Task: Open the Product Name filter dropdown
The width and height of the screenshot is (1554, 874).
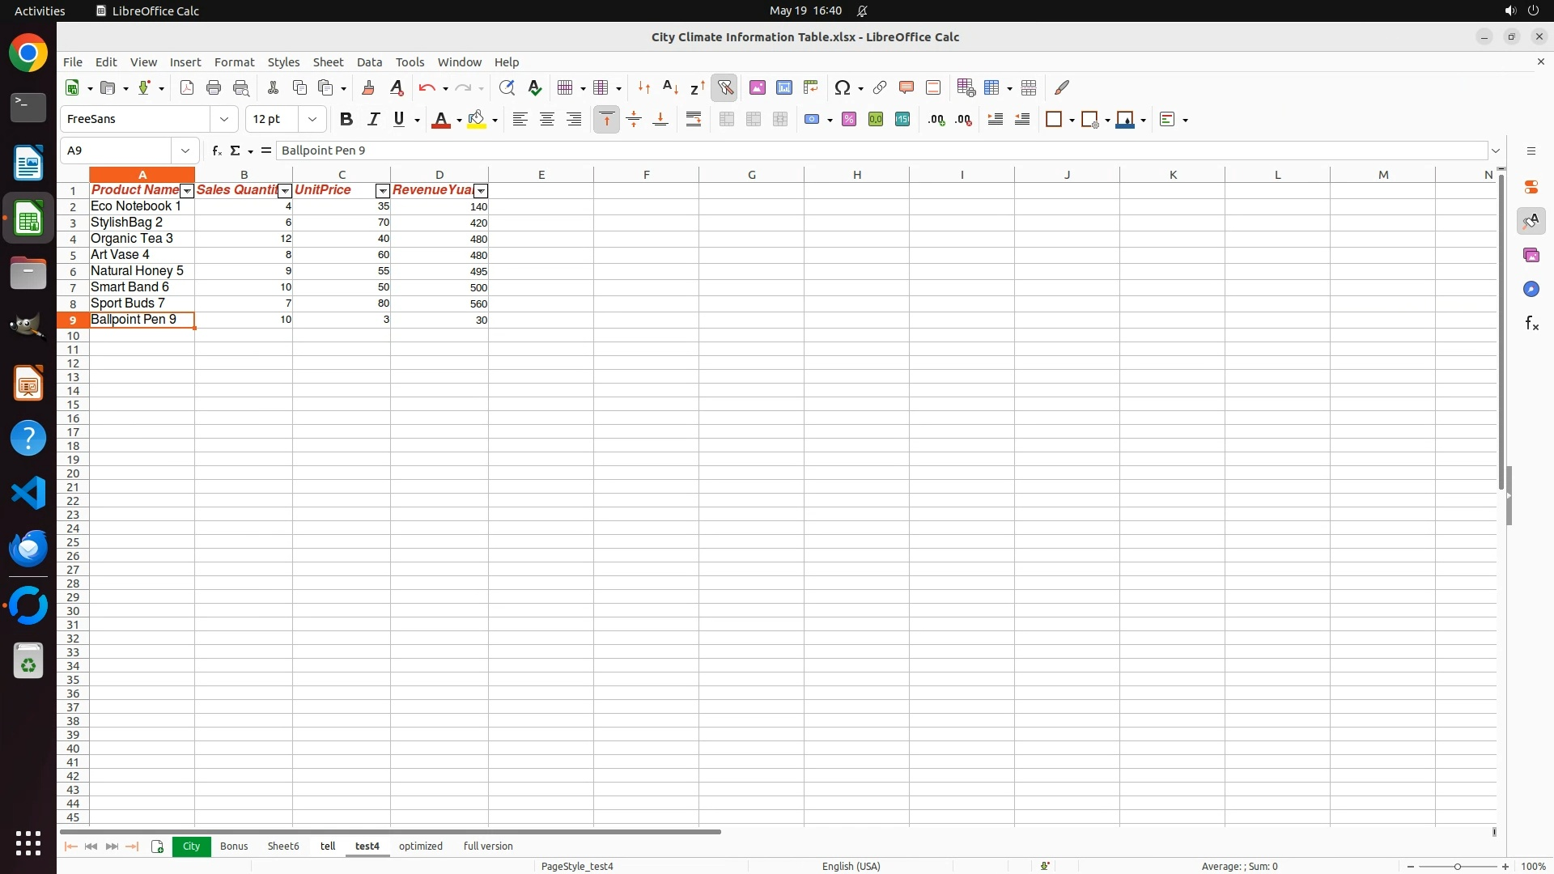Action: coord(187,191)
